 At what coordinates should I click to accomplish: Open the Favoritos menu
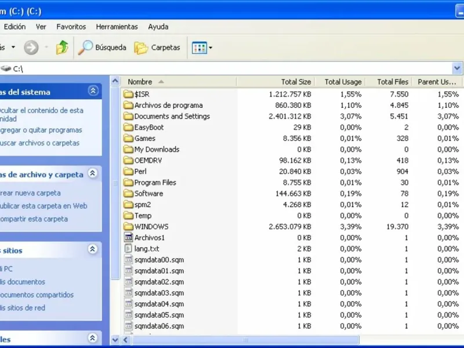click(71, 27)
